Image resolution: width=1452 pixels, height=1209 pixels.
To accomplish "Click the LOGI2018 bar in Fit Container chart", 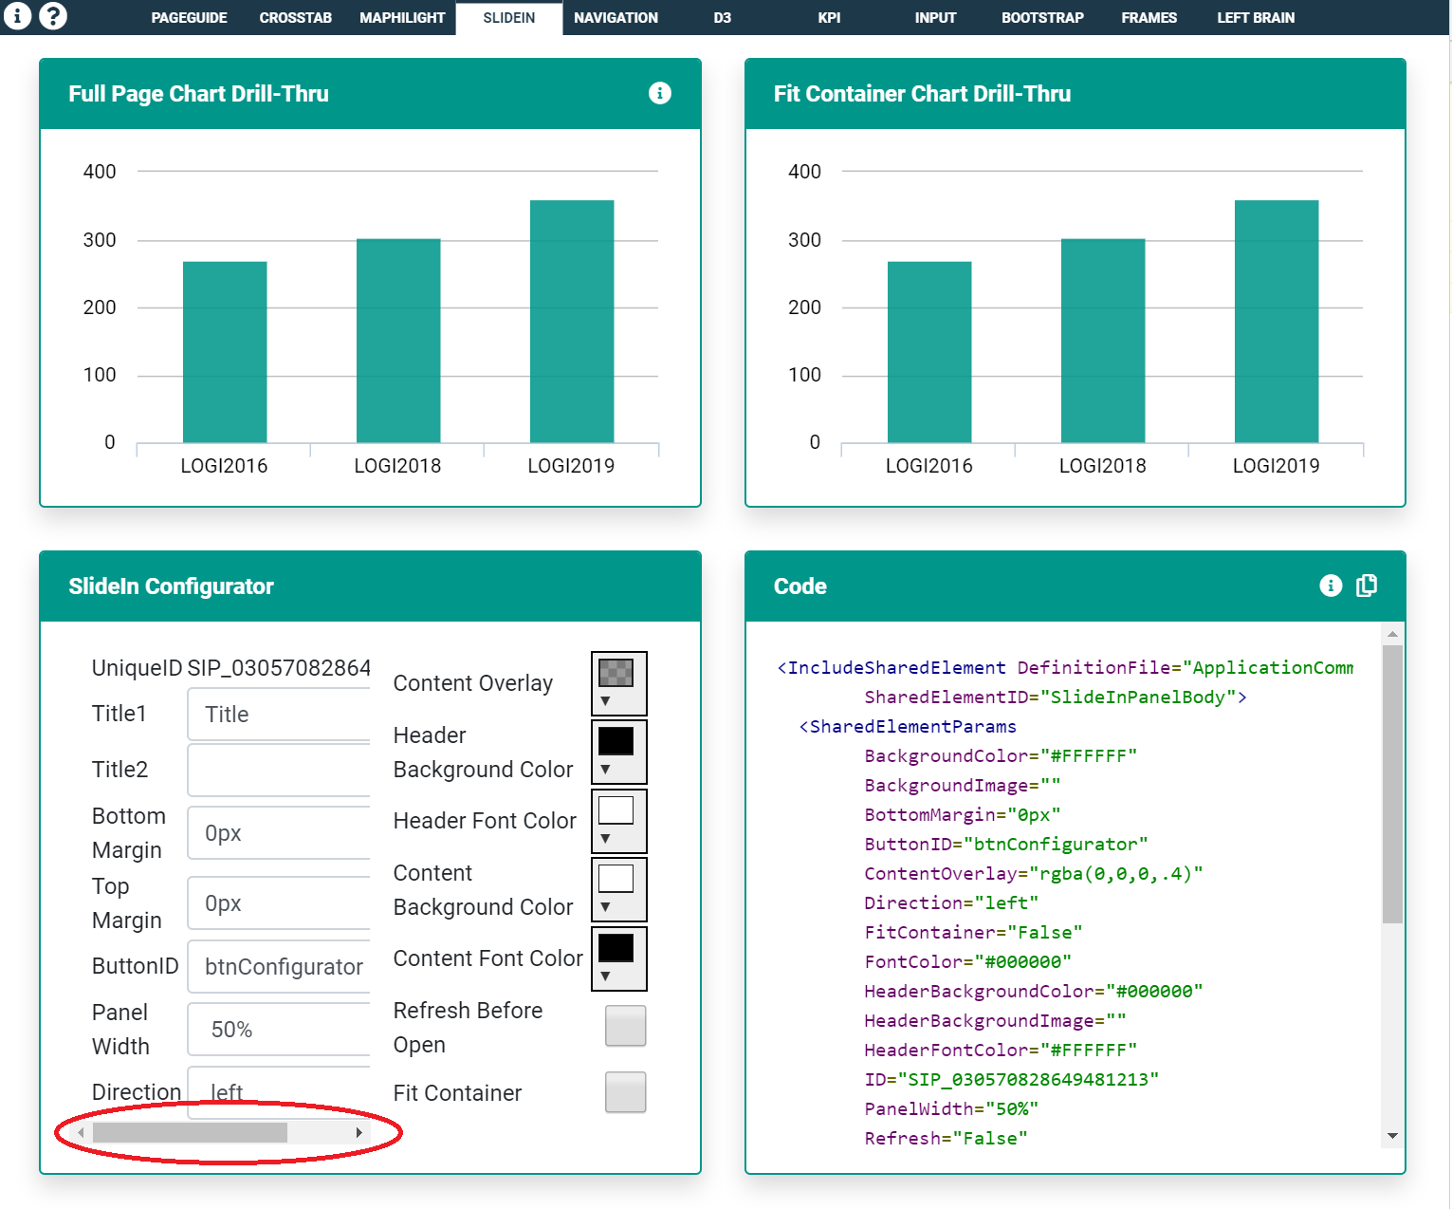I will (1103, 341).
